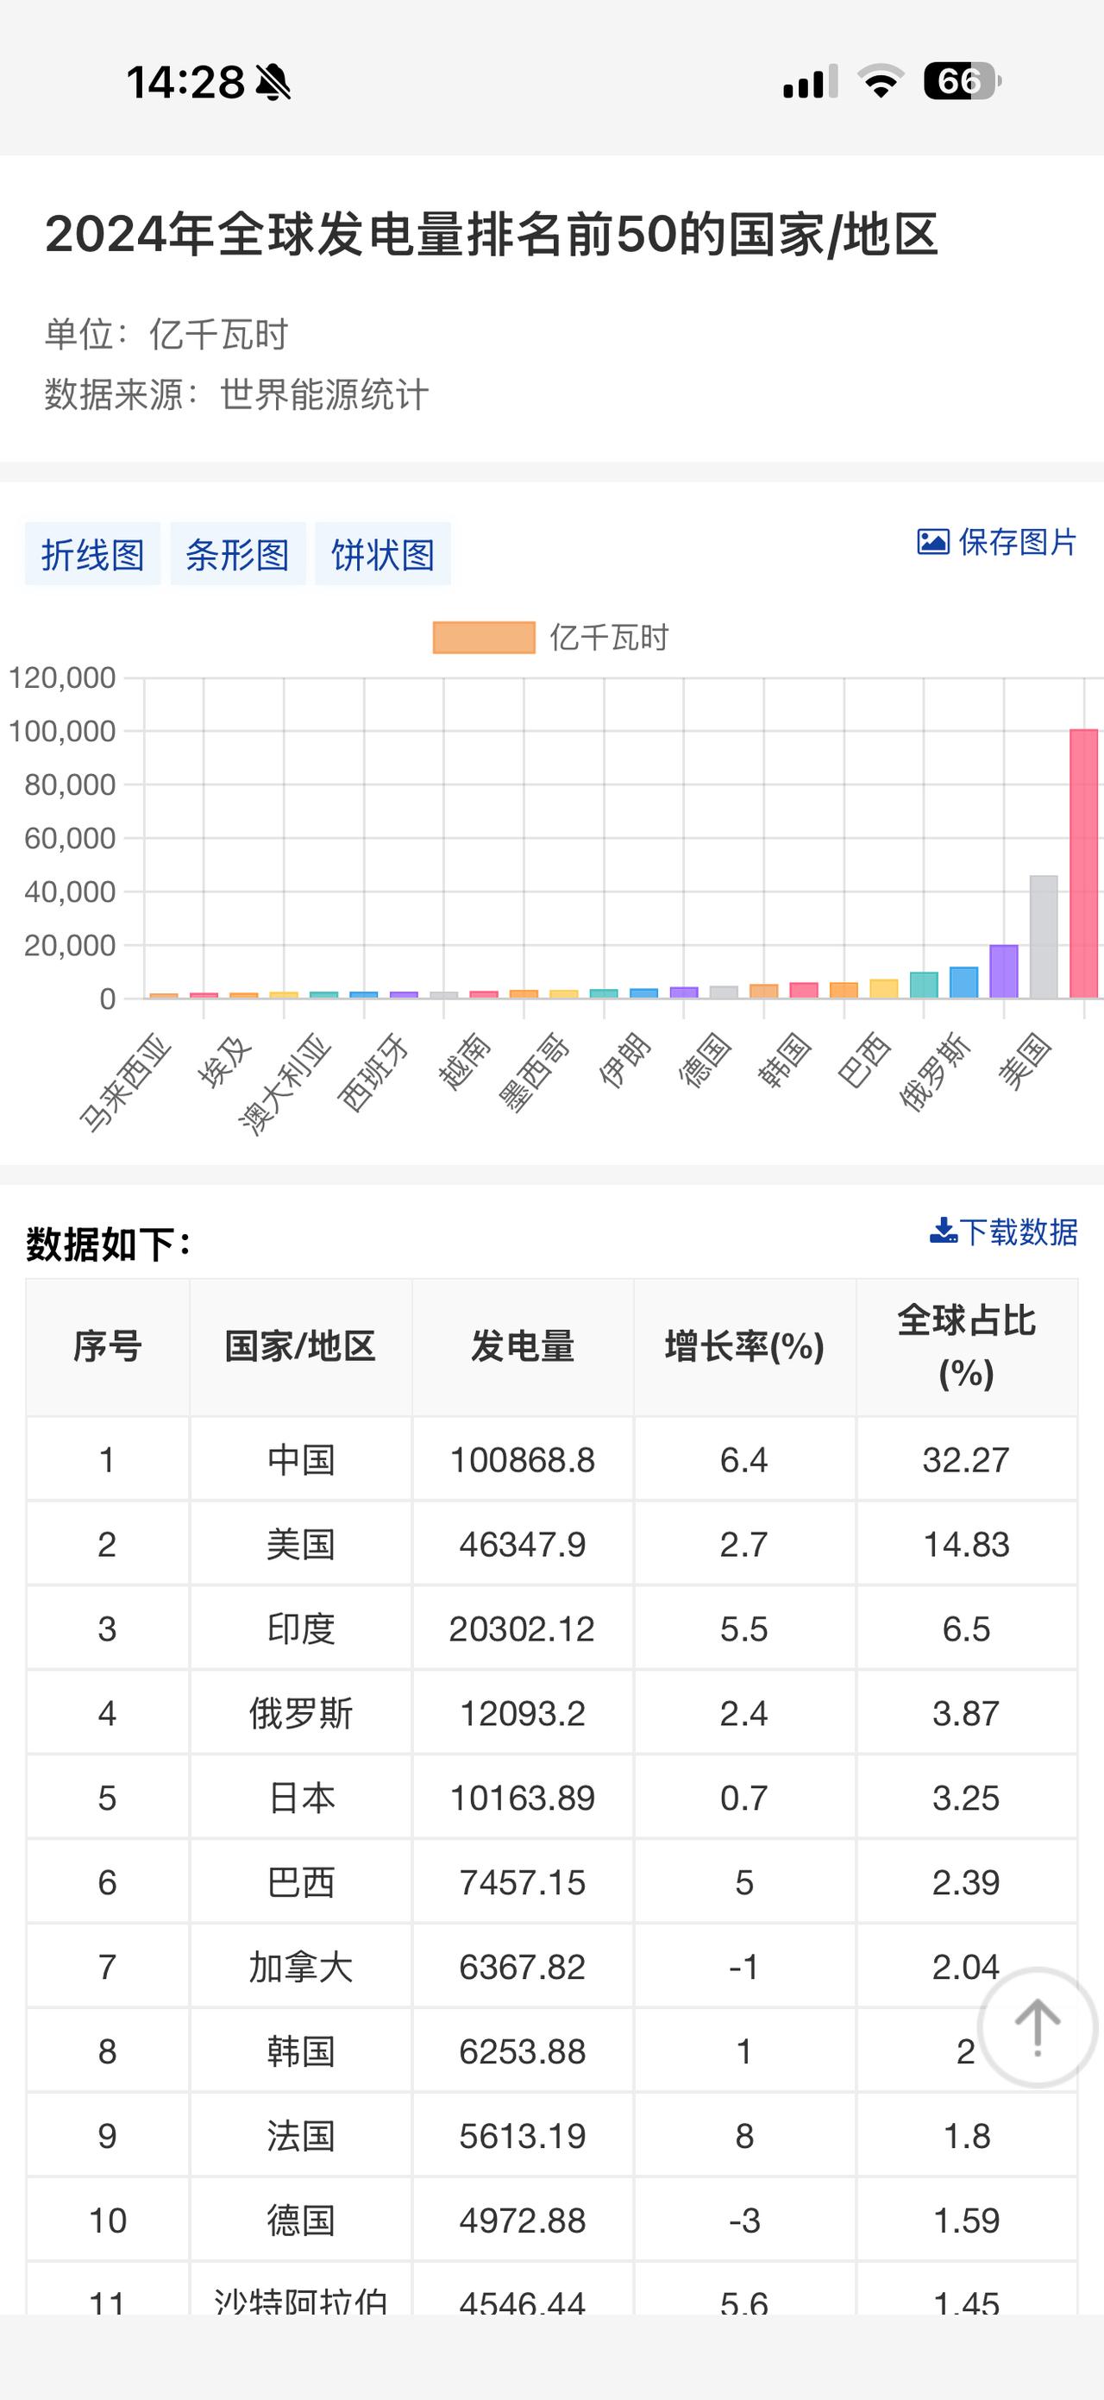Image resolution: width=1104 pixels, height=2400 pixels.
Task: Tap the cellular signal bars icon
Action: click(x=810, y=82)
